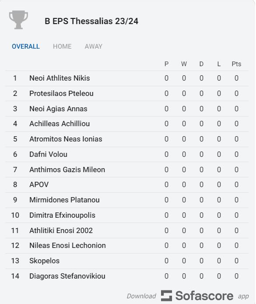Switch to the OVERALL tab
The image size is (256, 304).
coord(26,46)
